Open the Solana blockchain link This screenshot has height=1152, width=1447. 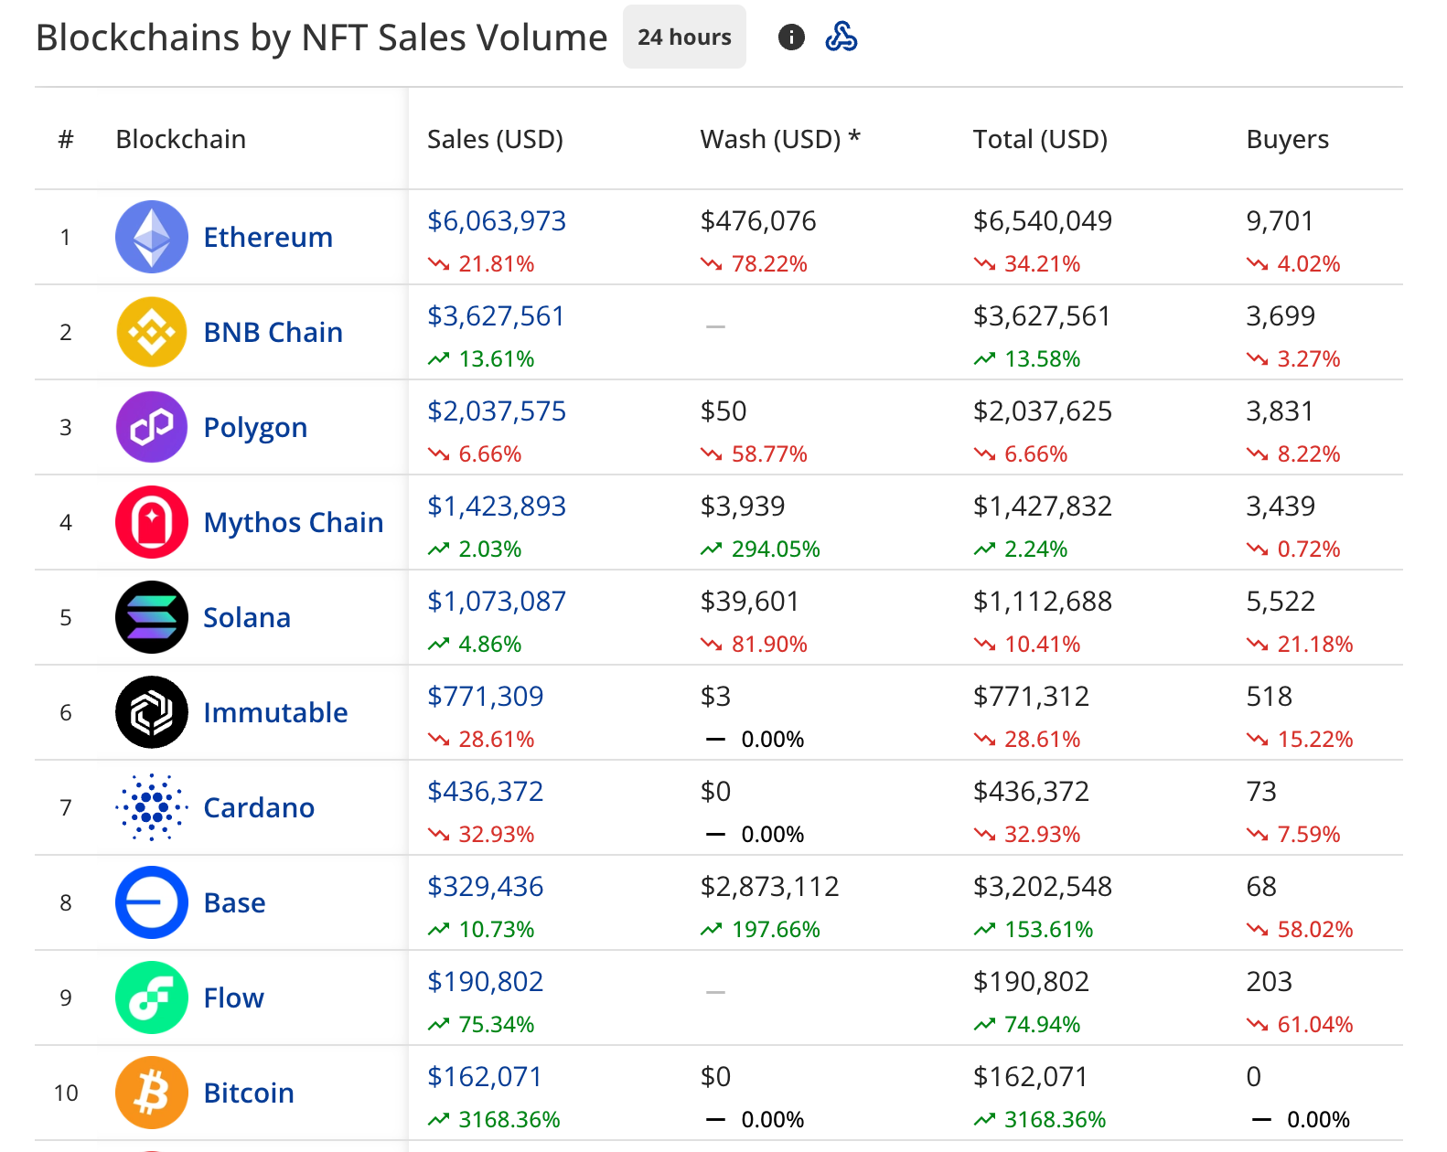(247, 617)
